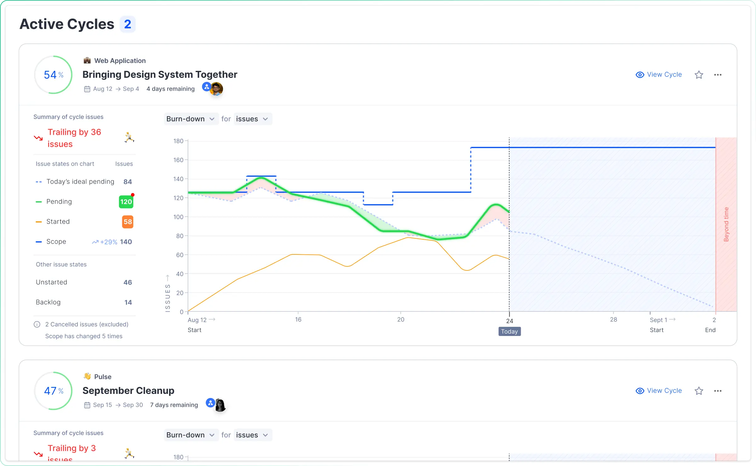The width and height of the screenshot is (756, 466).
Task: Click calendar icon next to Aug 12
Action: click(87, 89)
